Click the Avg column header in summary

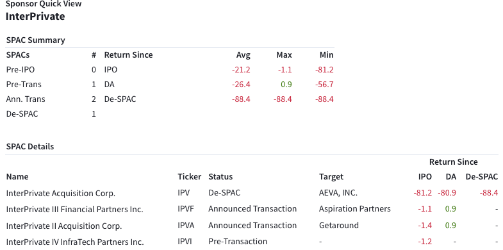click(243, 55)
